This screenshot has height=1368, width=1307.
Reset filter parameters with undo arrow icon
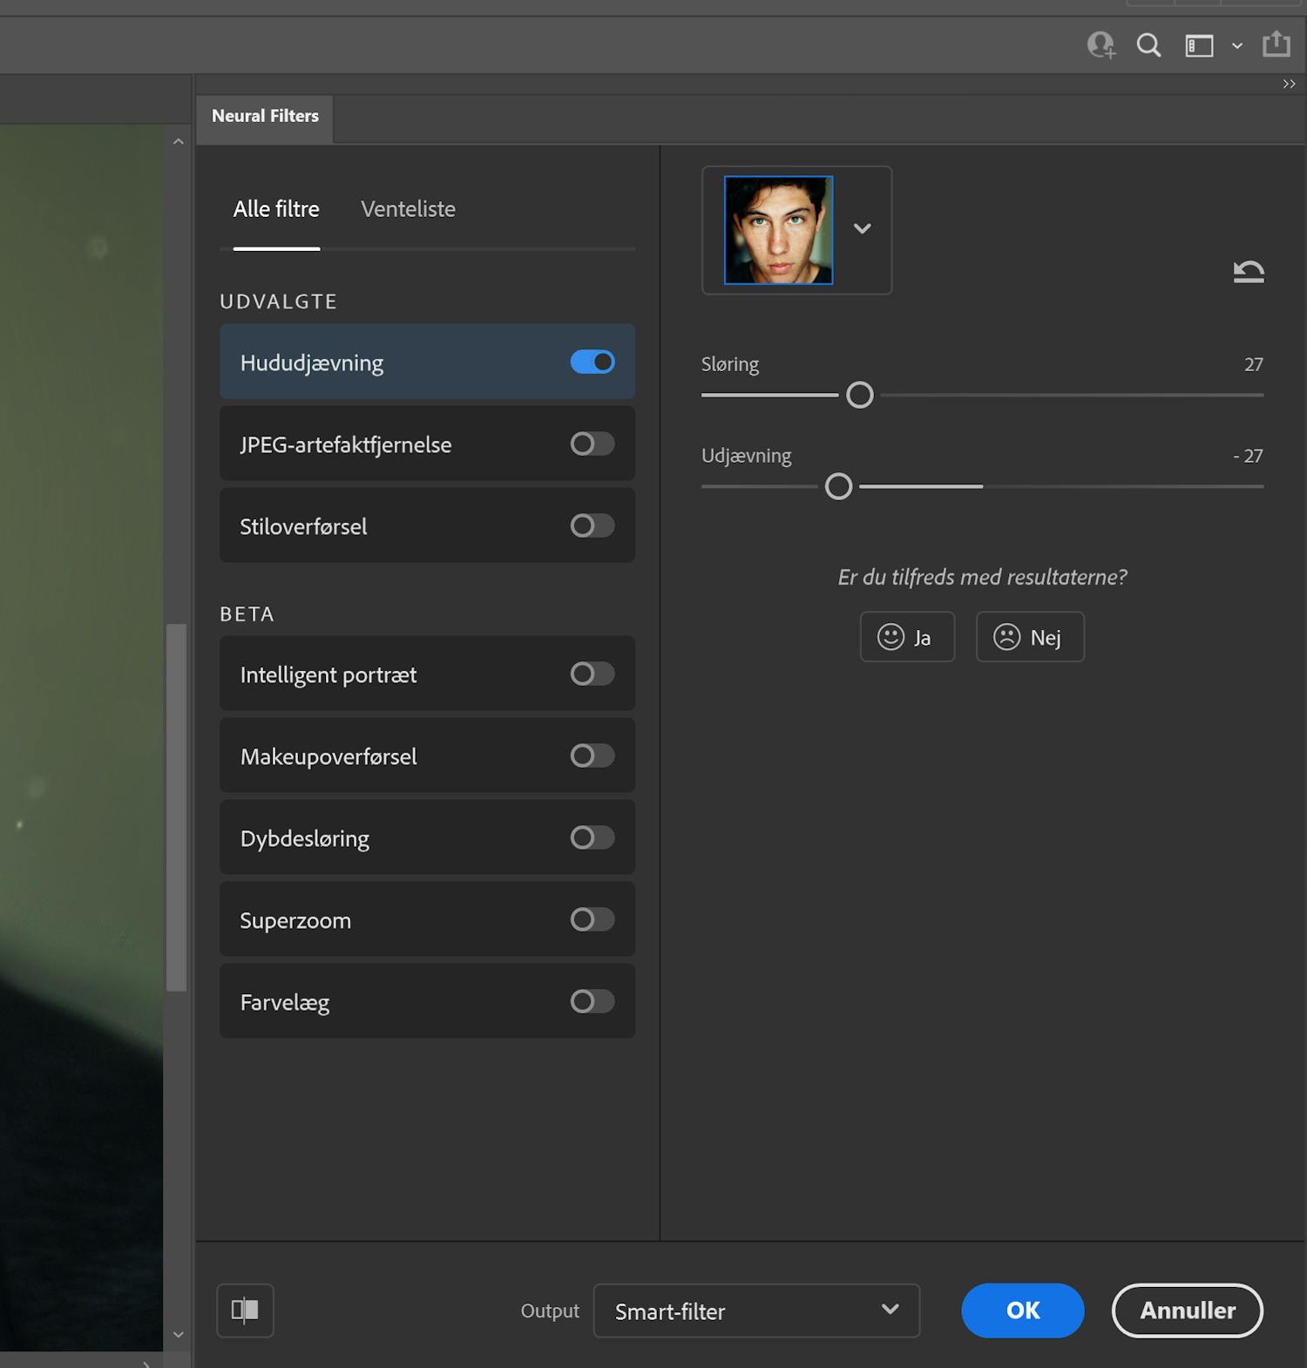click(1248, 272)
